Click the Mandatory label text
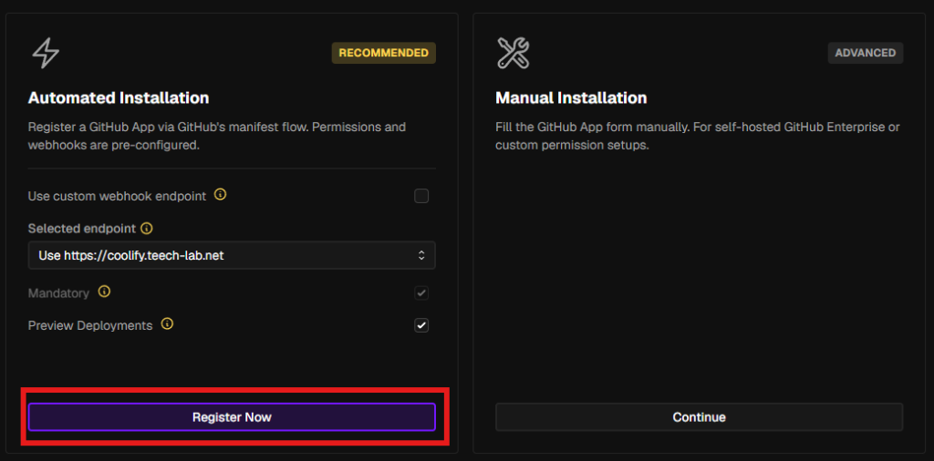This screenshot has height=461, width=934. [x=58, y=293]
